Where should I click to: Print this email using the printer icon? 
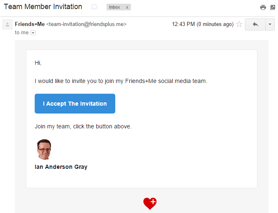(263, 7)
